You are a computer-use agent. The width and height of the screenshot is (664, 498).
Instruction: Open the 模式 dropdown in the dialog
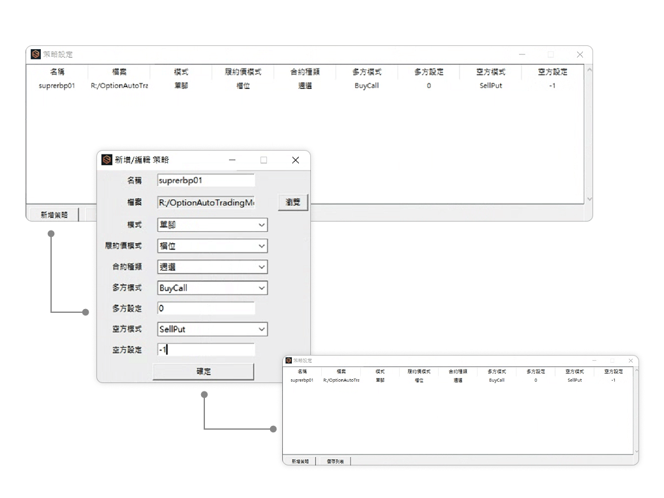pyautogui.click(x=261, y=225)
